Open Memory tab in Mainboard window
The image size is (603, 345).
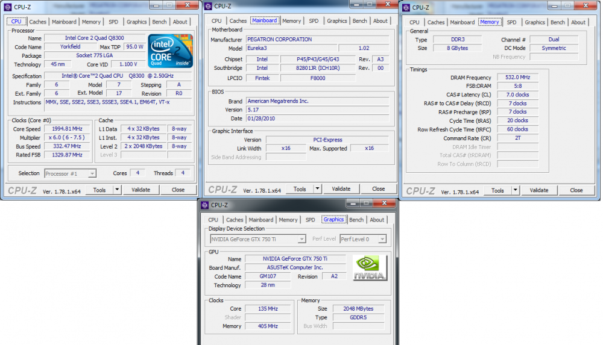click(291, 20)
